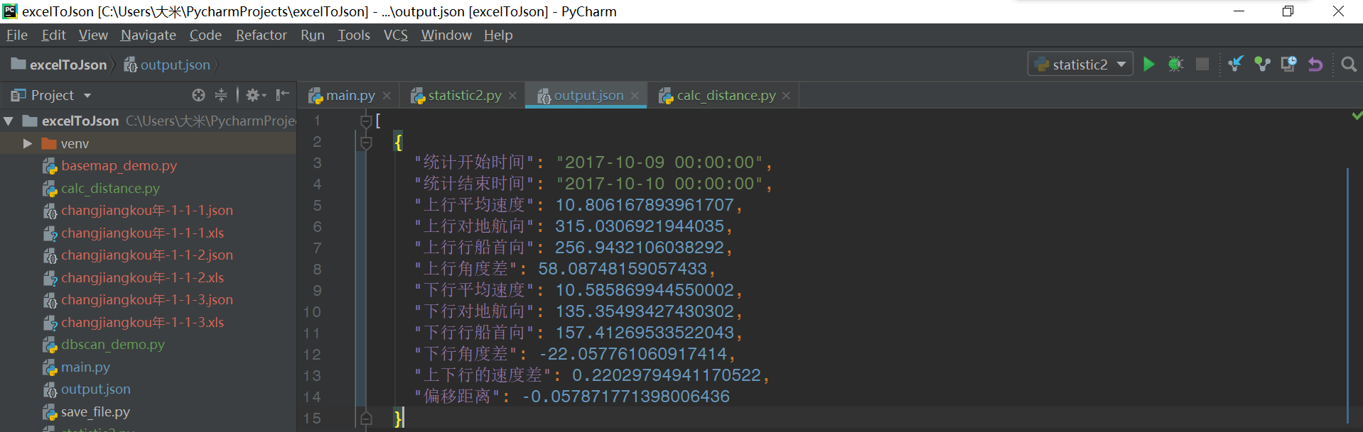Click the green inspection checkmark
Screen dimensions: 1363x432
click(1357, 116)
